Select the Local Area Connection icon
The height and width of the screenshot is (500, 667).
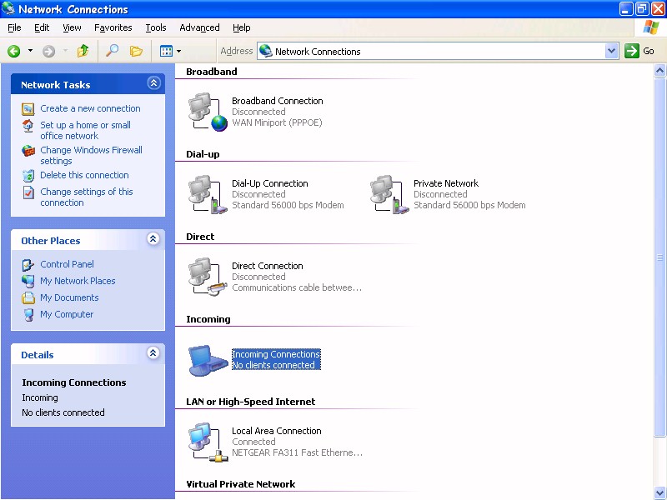tap(208, 442)
